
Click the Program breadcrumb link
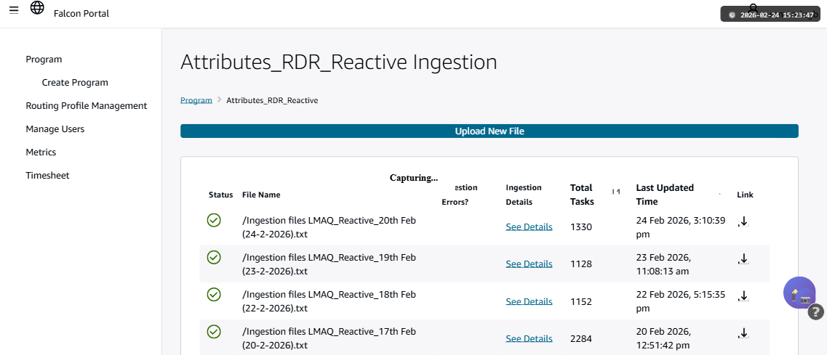(196, 100)
